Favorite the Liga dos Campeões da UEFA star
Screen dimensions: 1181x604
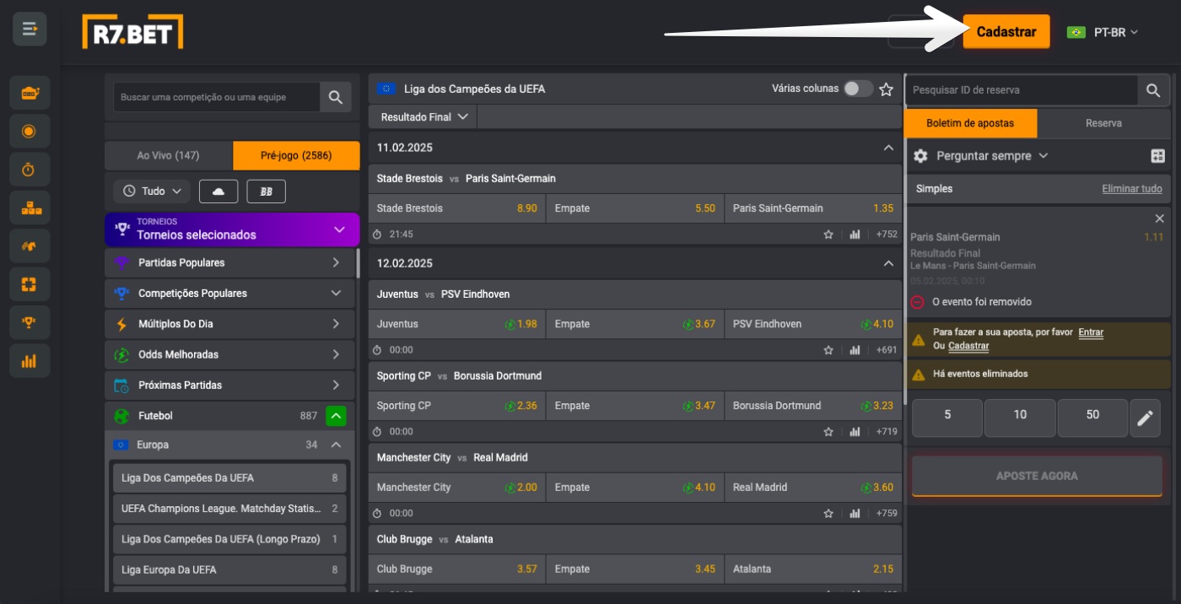pos(886,89)
